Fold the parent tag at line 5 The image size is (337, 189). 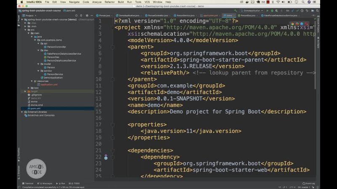click(112, 47)
